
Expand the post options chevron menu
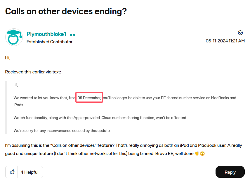(x=240, y=33)
